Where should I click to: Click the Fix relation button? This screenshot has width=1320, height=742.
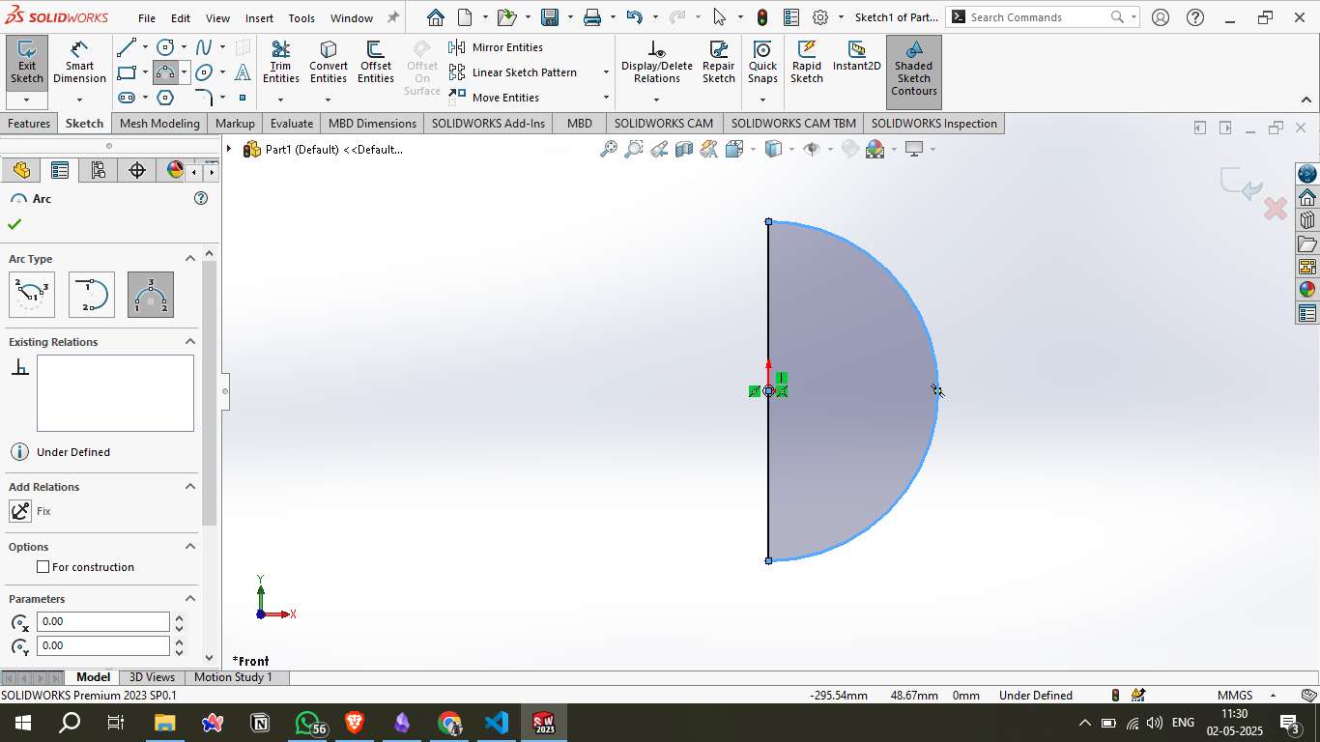pyautogui.click(x=20, y=511)
